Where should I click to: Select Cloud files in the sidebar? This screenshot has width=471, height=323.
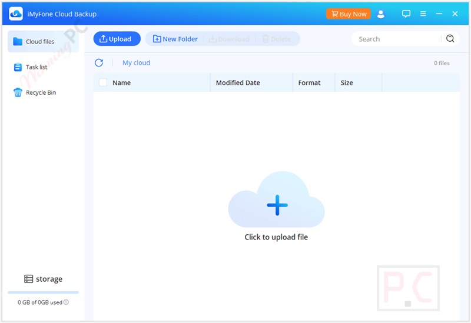point(43,41)
